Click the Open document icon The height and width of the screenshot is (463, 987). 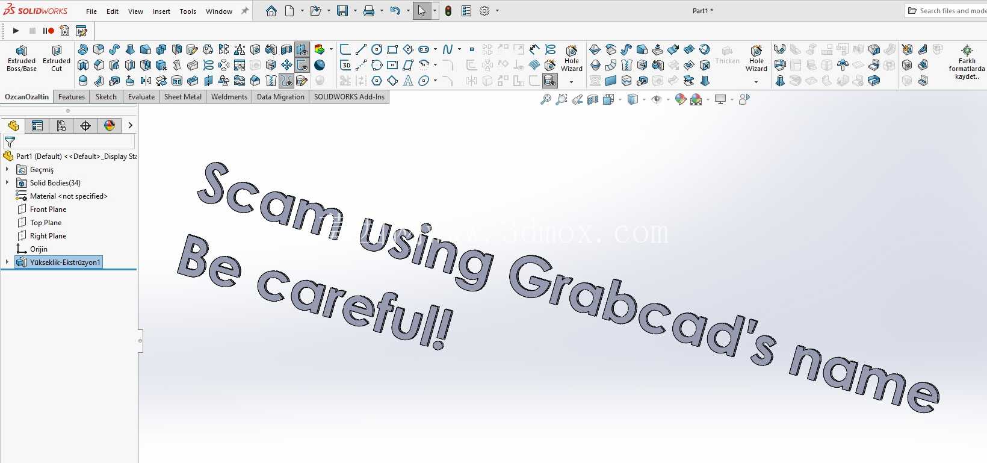point(315,11)
